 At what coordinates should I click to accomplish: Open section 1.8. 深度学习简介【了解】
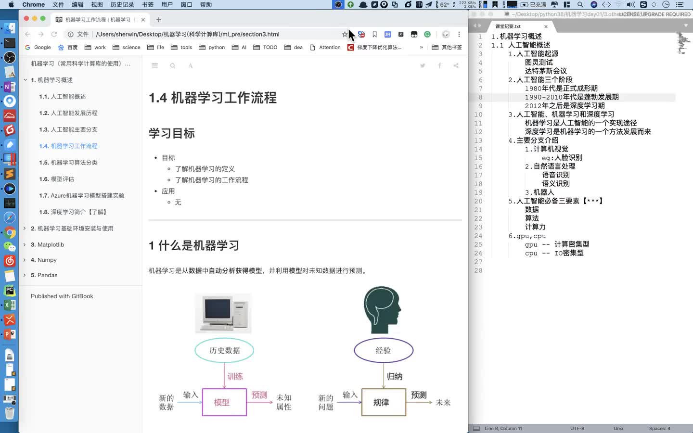pos(74,212)
